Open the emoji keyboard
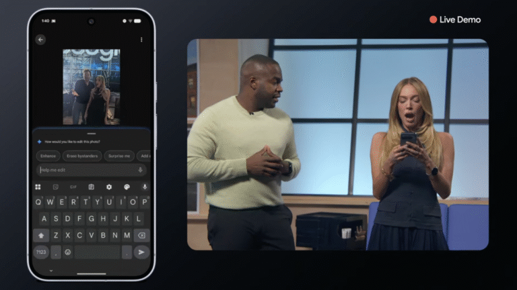Viewport: 517px width, 290px height. (x=68, y=252)
